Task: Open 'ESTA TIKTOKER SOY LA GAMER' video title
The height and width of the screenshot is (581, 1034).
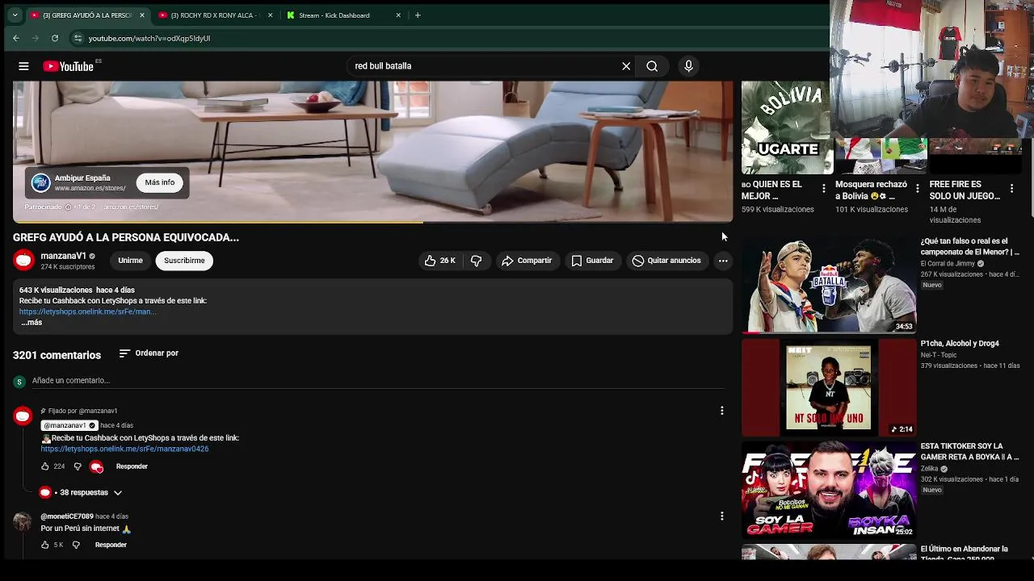Action: (969, 451)
